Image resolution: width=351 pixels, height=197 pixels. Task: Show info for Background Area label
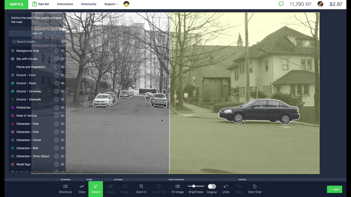[56, 51]
